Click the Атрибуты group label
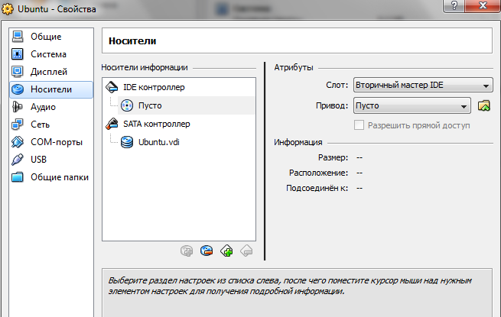 pos(294,68)
